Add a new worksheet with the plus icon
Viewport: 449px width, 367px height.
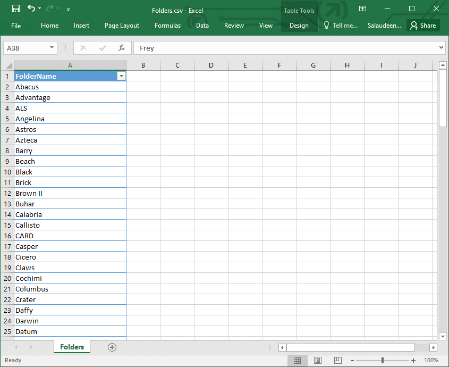tap(112, 347)
